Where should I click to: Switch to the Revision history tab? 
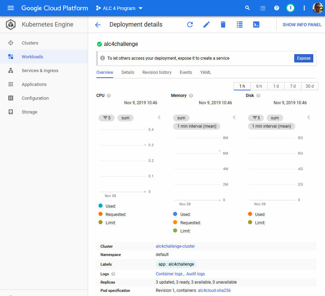(x=157, y=72)
